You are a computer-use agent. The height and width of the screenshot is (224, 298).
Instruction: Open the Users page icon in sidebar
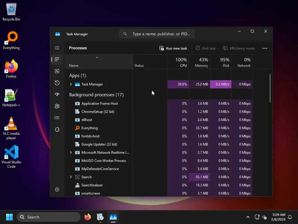(57, 106)
